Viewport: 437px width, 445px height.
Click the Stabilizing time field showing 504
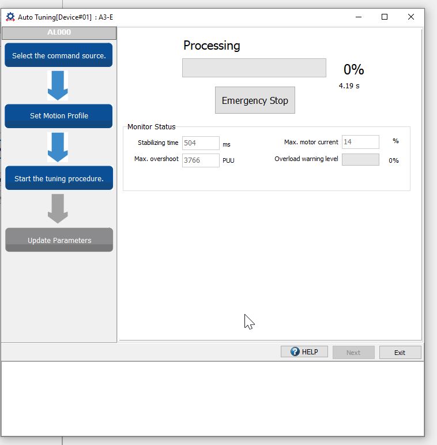click(x=201, y=143)
